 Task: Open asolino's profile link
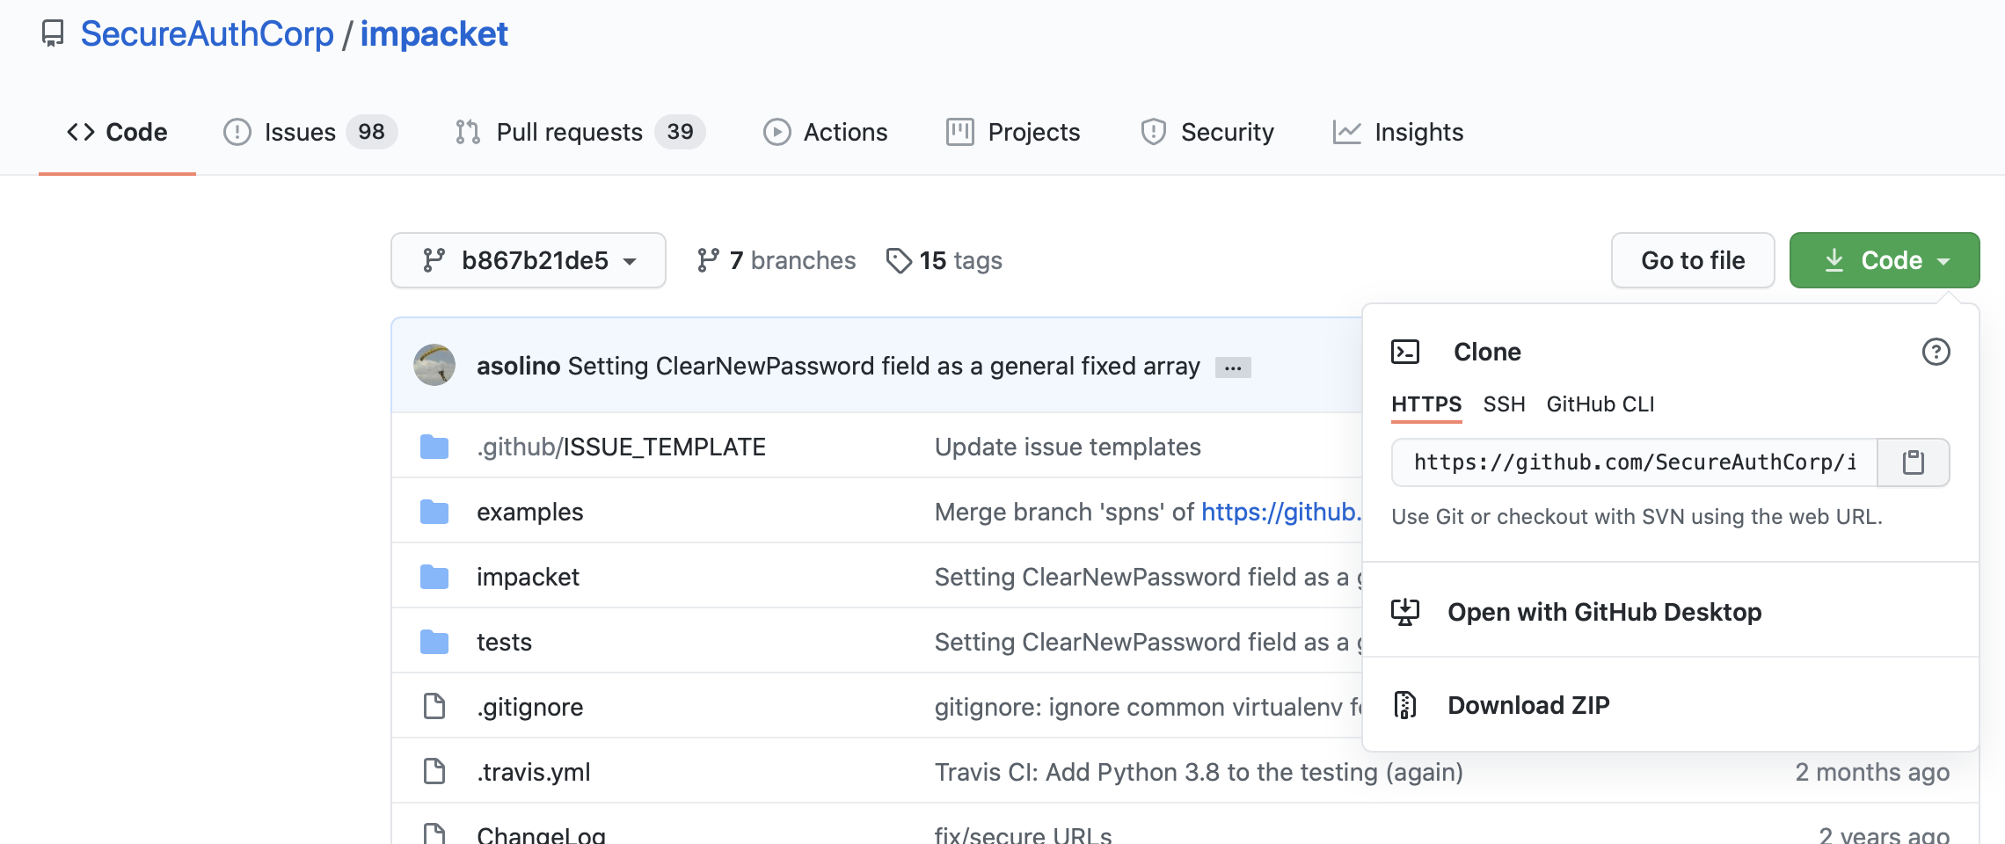tap(518, 366)
